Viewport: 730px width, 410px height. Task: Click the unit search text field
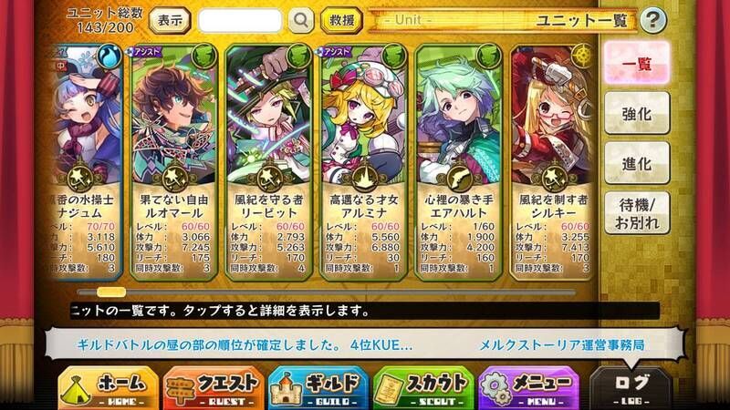(x=240, y=20)
